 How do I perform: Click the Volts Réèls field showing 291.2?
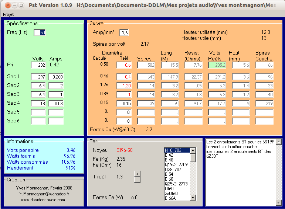pos(217,77)
